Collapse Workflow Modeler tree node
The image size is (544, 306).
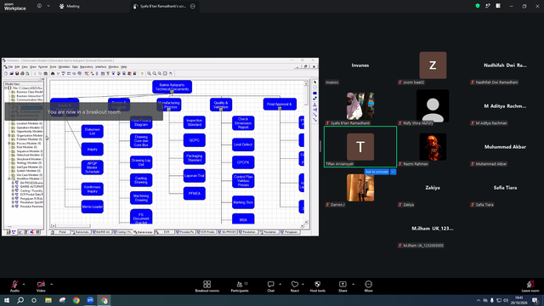click(9, 178)
